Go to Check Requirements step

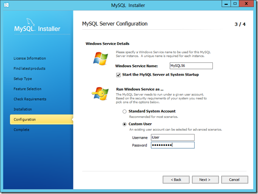coord(30,99)
